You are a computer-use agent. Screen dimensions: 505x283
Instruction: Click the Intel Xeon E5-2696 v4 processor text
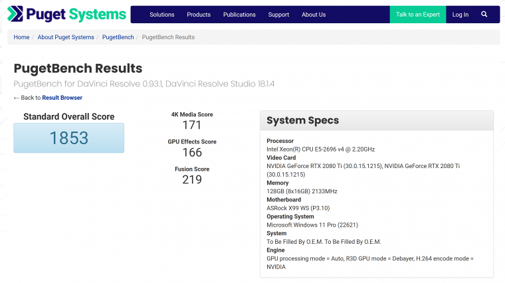click(320, 149)
